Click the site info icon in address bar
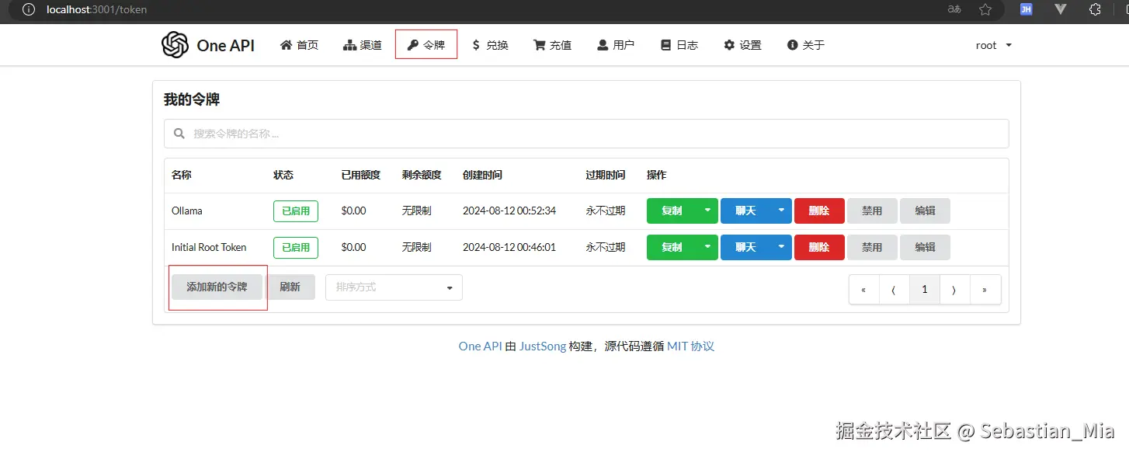The height and width of the screenshot is (456, 1129). [x=29, y=10]
